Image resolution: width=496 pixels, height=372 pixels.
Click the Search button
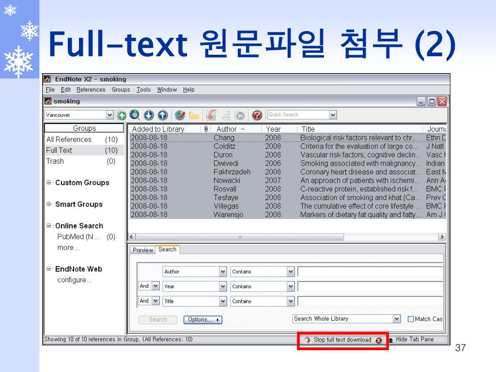click(158, 320)
